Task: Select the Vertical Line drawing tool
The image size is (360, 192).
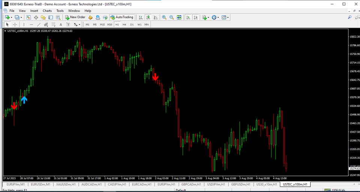Action: [24, 24]
